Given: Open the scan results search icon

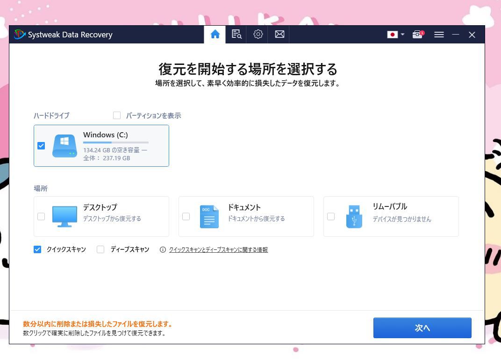Looking at the screenshot, I should 236,35.
